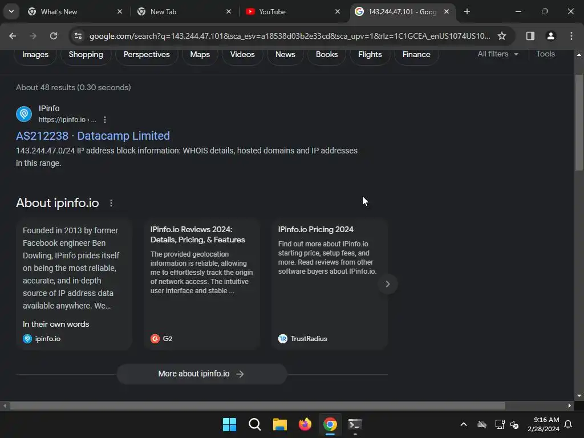Open Windows taskbar search
The height and width of the screenshot is (438, 584).
tap(255, 424)
